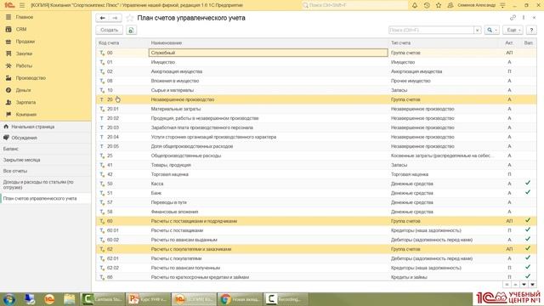Open the search magnifier dropdown

click(x=491, y=31)
